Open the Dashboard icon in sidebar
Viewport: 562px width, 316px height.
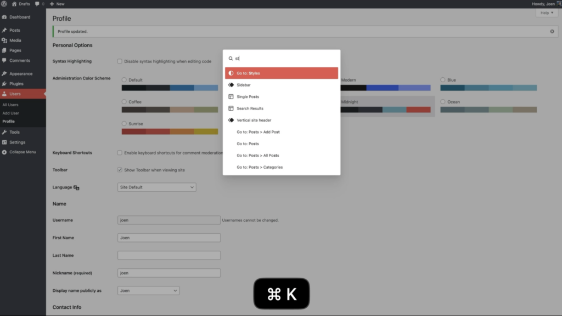tap(4, 17)
